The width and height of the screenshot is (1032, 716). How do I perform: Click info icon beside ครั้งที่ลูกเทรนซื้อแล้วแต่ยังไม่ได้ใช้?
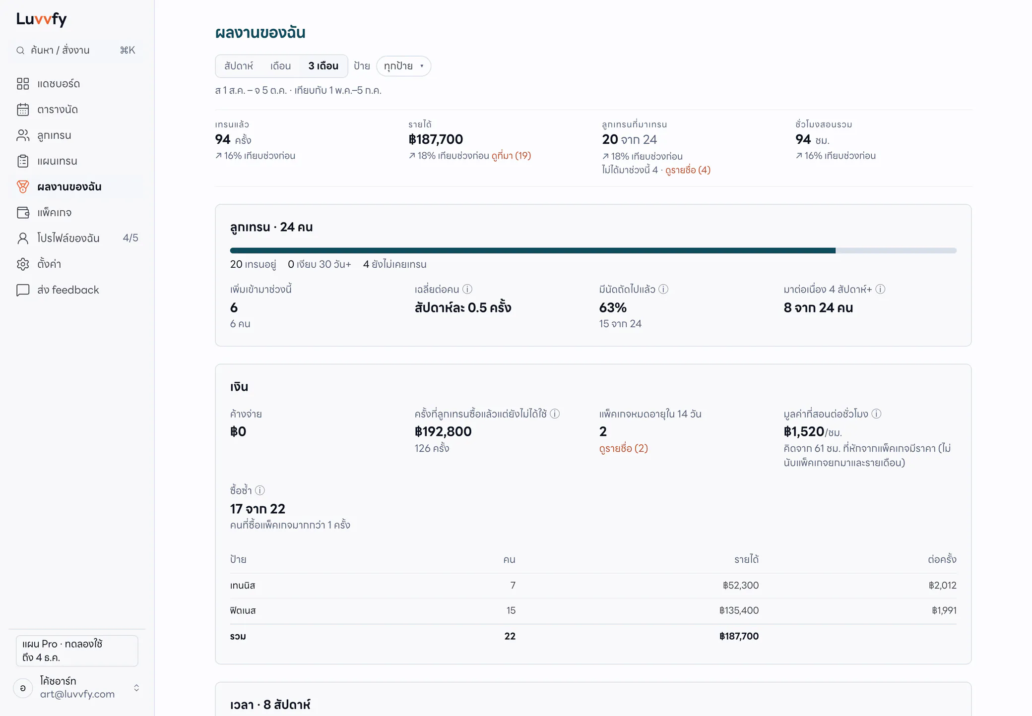coord(555,414)
